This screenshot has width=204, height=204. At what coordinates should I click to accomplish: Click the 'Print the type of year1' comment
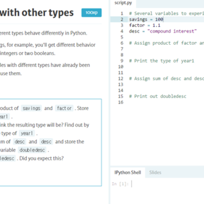[162, 61]
